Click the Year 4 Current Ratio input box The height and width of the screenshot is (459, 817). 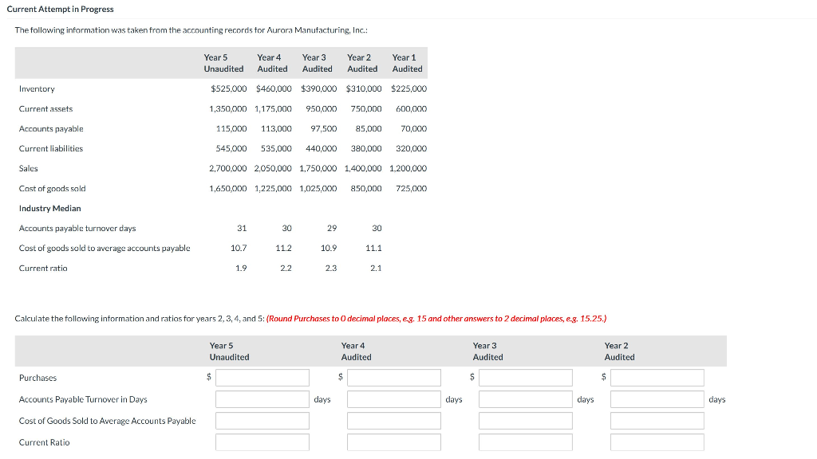pyautogui.click(x=394, y=442)
